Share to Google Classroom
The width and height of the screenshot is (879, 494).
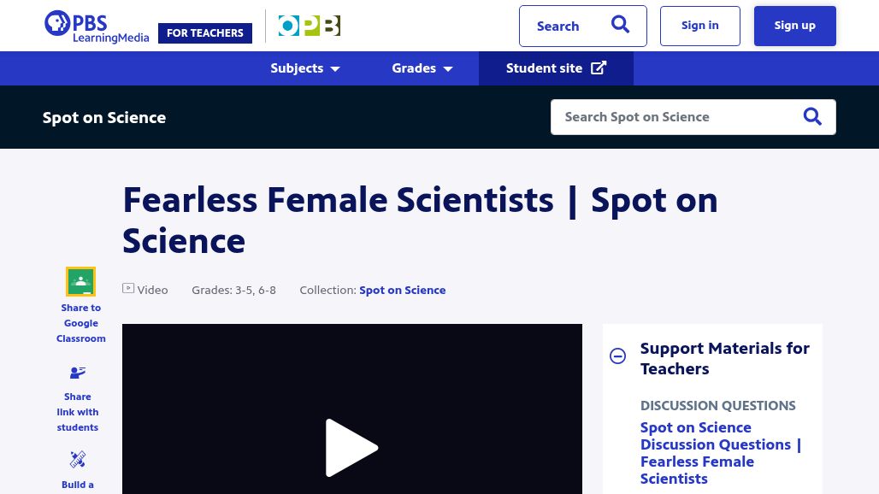click(x=80, y=281)
